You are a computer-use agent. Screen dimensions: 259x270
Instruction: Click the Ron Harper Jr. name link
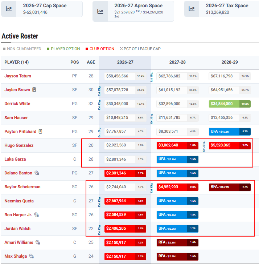18,215
